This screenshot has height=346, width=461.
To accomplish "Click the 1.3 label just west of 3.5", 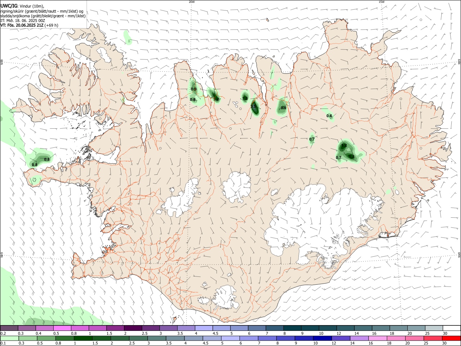I will [245, 98].
